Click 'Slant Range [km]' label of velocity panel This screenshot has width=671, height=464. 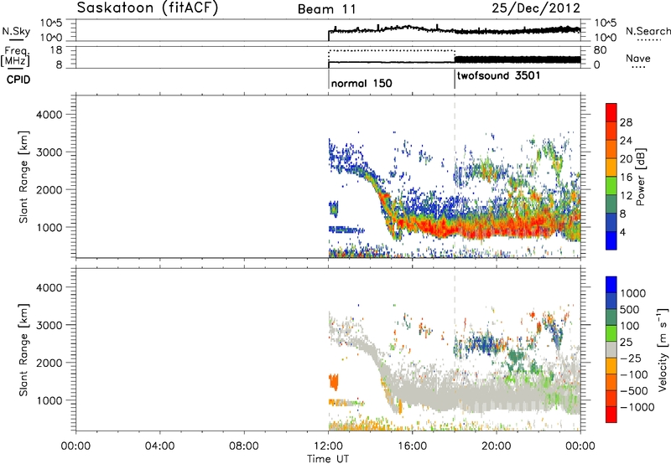tap(24, 350)
